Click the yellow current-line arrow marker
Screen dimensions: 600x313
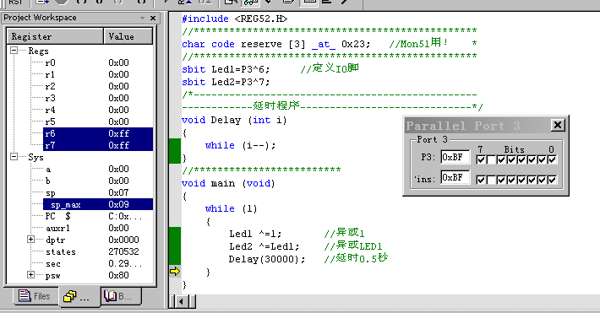point(175,272)
